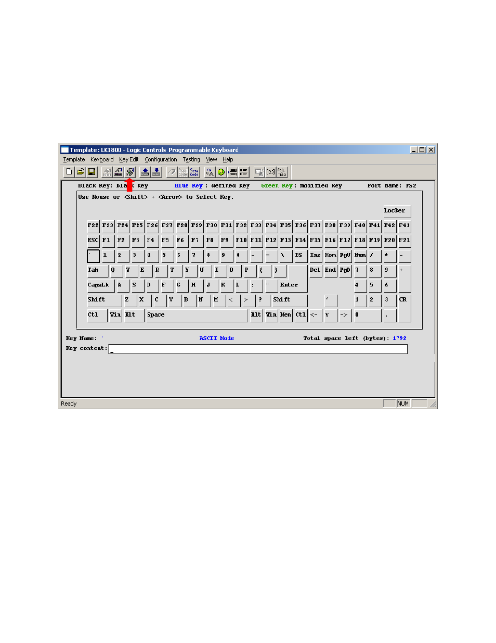Image resolution: width=496 pixels, height=643 pixels.
Task: Select the F12 key
Action: click(271, 241)
